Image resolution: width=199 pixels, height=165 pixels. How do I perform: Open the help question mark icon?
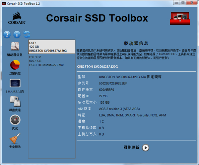coord(7,34)
